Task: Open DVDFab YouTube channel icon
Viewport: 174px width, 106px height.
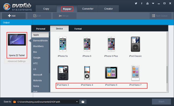Action: pos(147,3)
